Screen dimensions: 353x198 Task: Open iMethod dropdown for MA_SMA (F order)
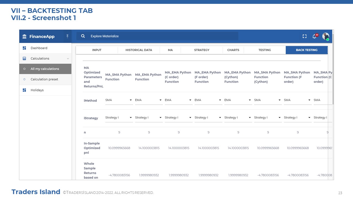click(x=298, y=100)
